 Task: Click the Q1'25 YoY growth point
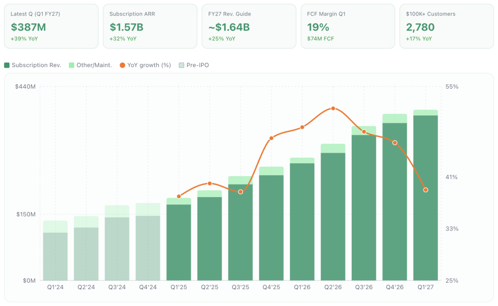tap(179, 197)
